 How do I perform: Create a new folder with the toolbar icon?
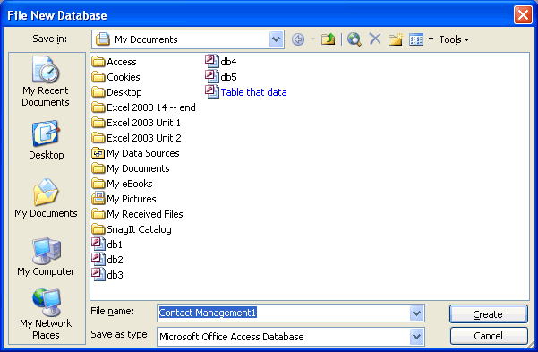tap(396, 39)
